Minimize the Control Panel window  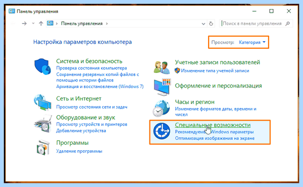255,11
